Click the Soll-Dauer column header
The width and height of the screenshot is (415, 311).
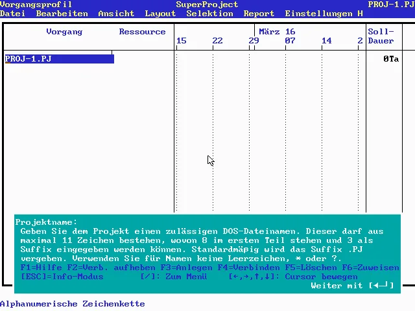[x=381, y=36]
